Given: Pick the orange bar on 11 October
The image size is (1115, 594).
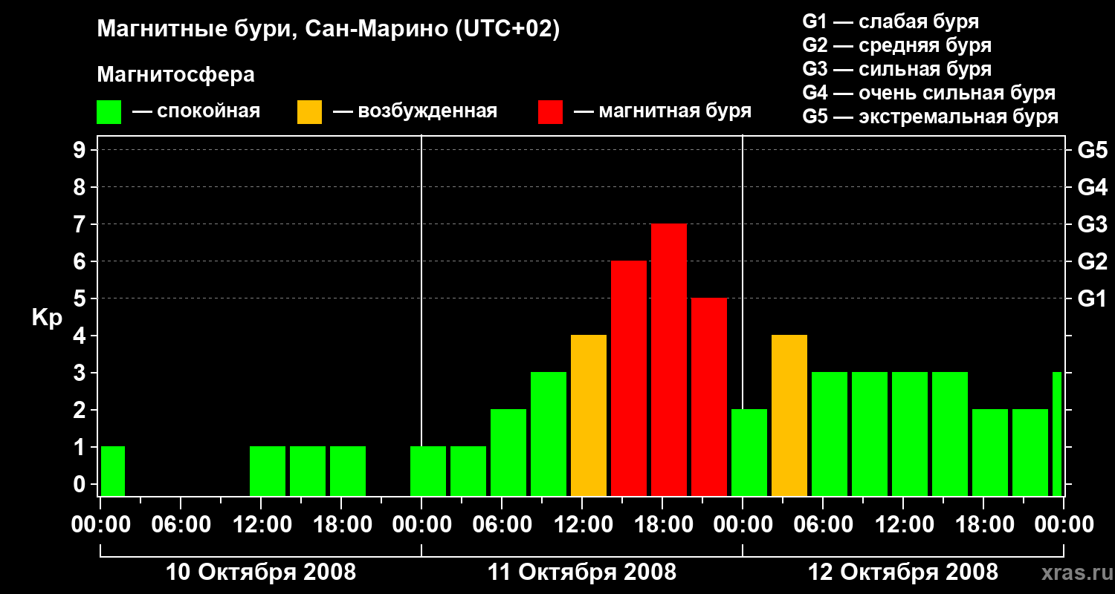Looking at the screenshot, I should 589,416.
